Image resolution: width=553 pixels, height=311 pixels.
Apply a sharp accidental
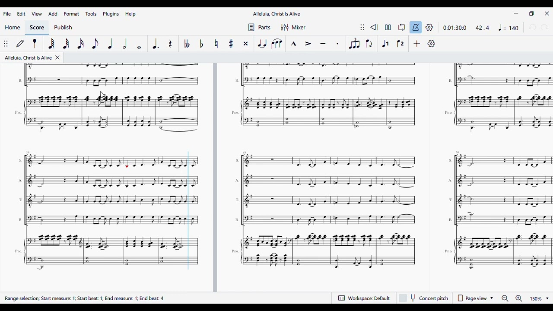(232, 44)
